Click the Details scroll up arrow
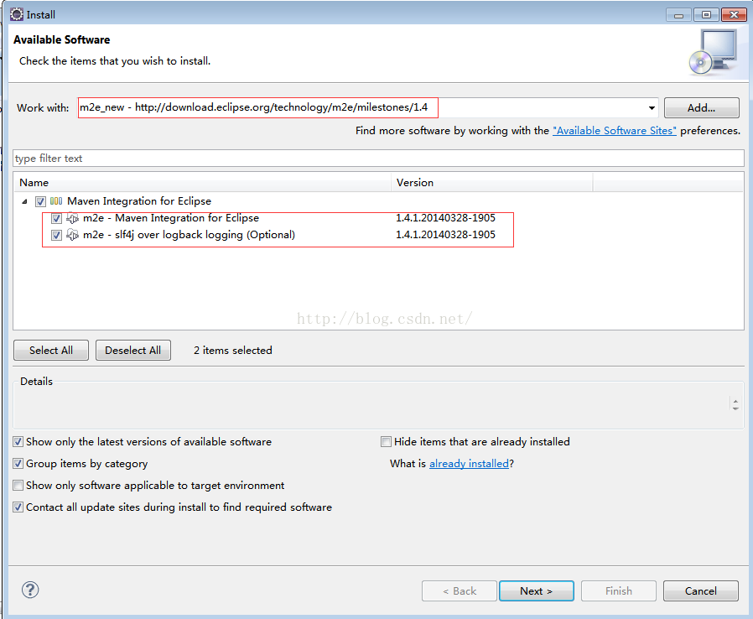 [735, 401]
